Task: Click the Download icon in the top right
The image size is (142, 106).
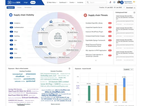Action: [135, 8]
